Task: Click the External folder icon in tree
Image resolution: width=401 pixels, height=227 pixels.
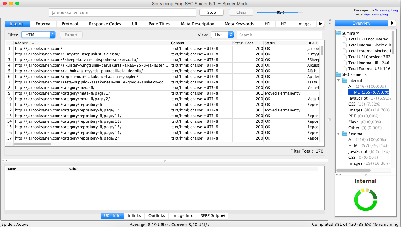Action: click(x=345, y=134)
